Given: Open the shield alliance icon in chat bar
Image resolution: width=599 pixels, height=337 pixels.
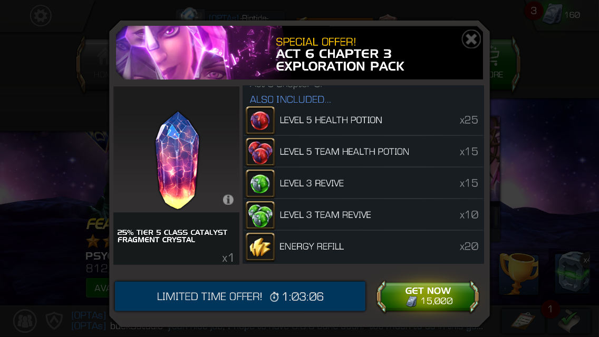Looking at the screenshot, I should tap(54, 321).
